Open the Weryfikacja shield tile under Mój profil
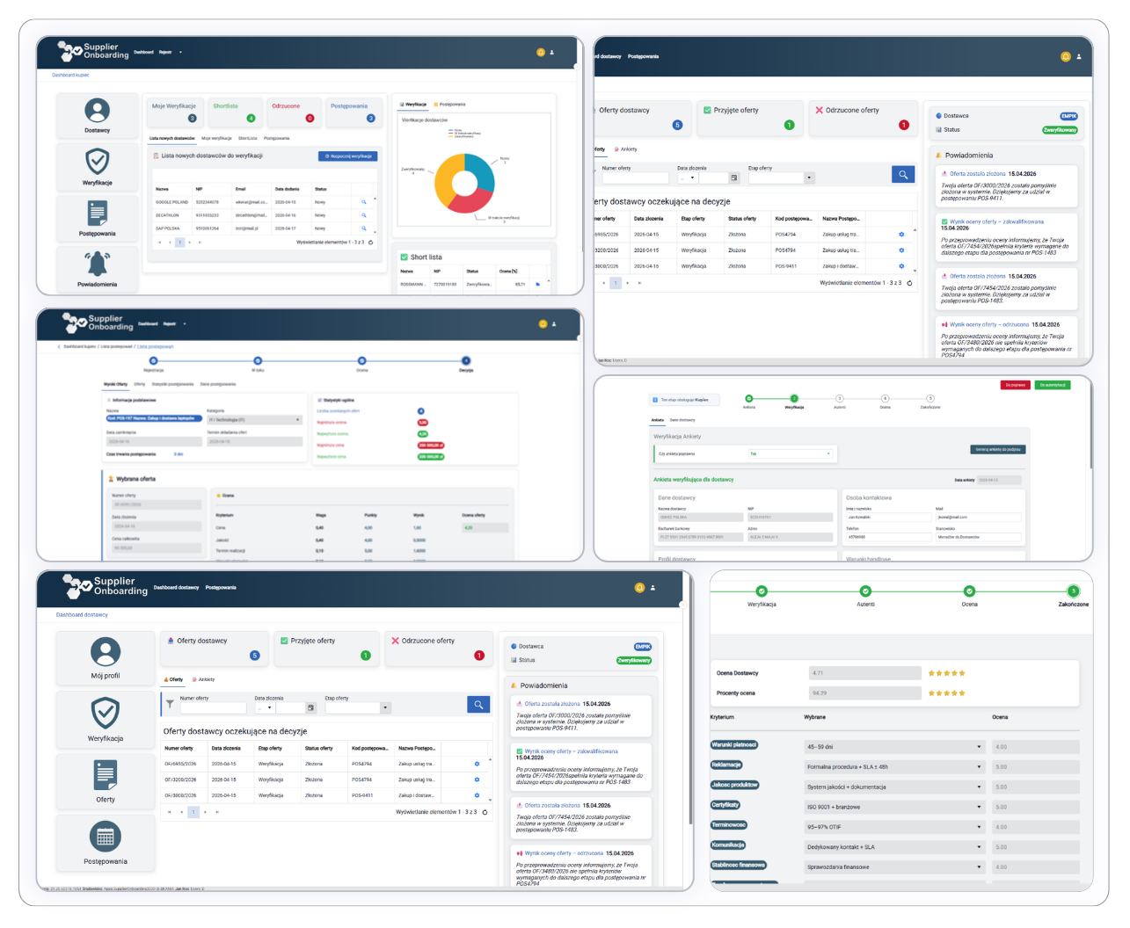 (106, 719)
